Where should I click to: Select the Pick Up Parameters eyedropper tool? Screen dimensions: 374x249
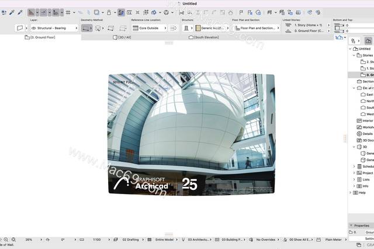[12, 12]
